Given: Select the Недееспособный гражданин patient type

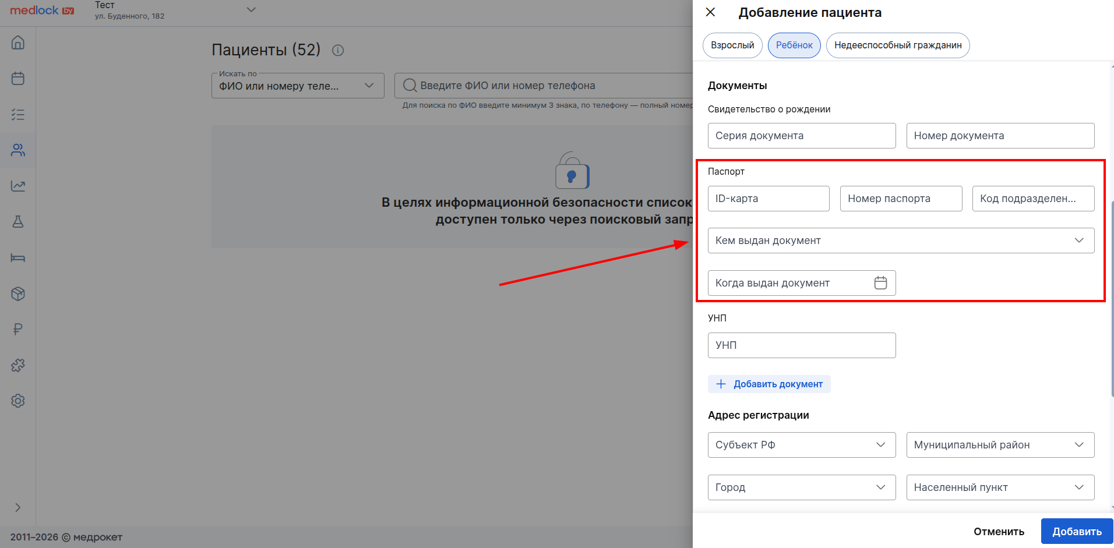Looking at the screenshot, I should pyautogui.click(x=897, y=45).
